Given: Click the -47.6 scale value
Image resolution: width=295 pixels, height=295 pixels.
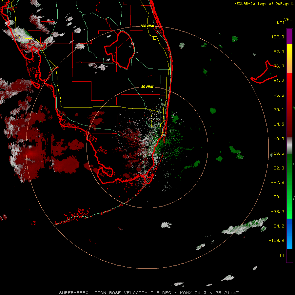Looking at the screenshot, I should pos(278,183).
